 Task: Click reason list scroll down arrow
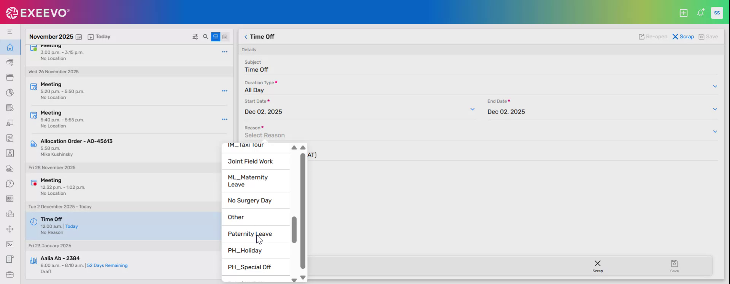[x=294, y=280]
